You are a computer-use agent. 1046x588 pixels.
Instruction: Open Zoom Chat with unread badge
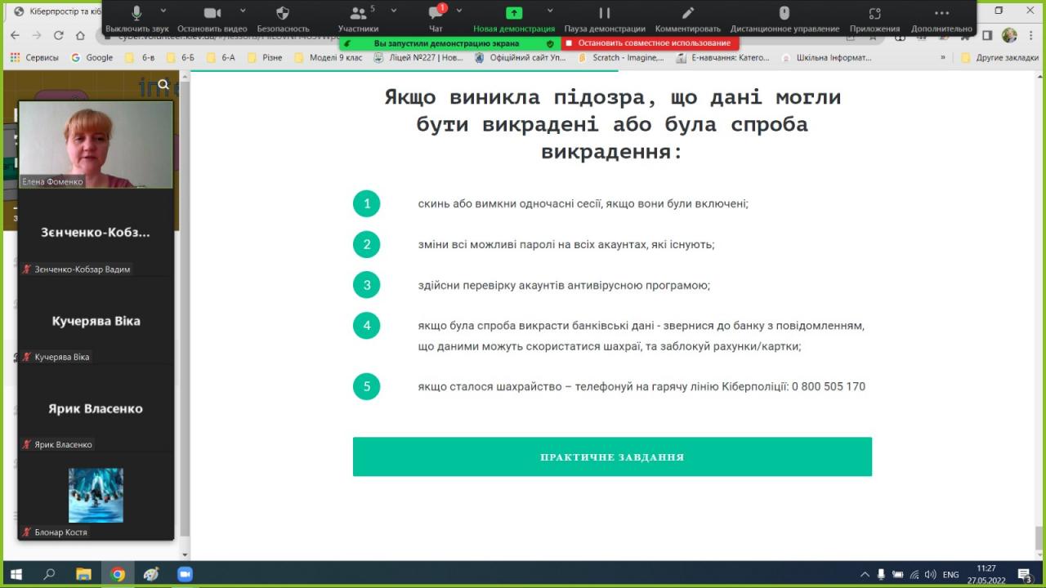click(436, 14)
